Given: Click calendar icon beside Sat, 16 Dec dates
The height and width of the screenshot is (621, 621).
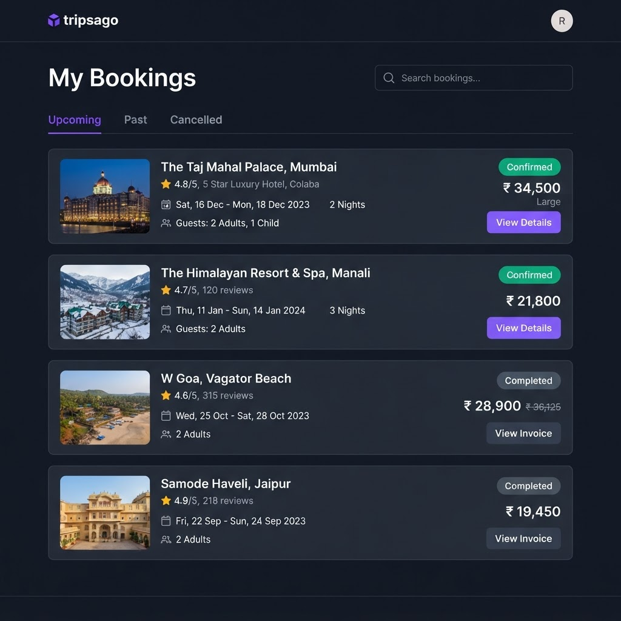Looking at the screenshot, I should [166, 204].
